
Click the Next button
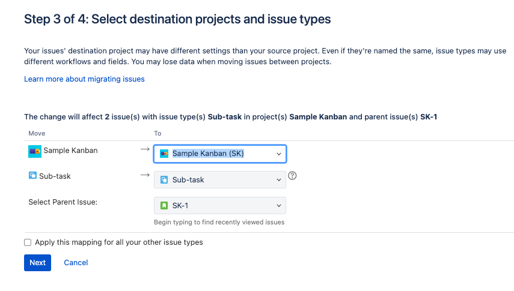click(37, 263)
